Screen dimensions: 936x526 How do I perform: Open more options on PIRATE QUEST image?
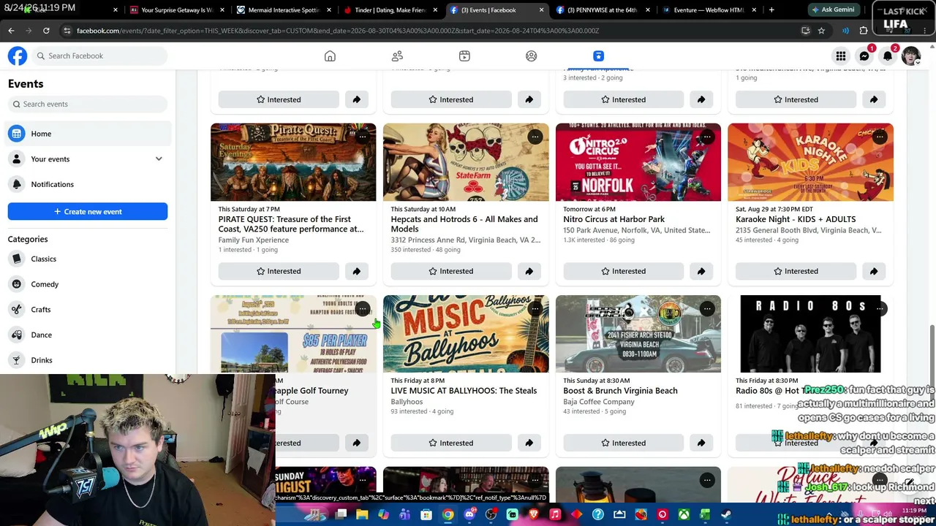coord(363,137)
